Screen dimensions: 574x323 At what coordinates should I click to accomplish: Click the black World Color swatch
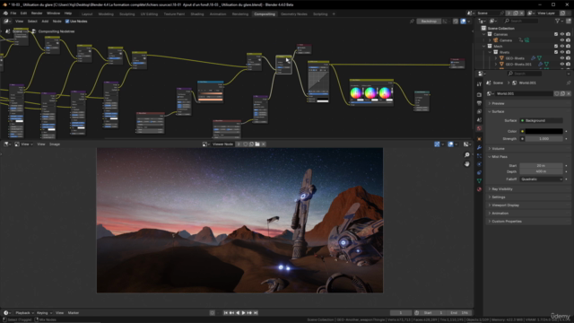(x=544, y=131)
